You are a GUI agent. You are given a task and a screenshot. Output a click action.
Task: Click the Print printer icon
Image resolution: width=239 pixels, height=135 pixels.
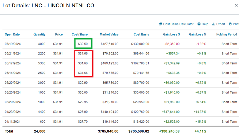[x=230, y=24]
